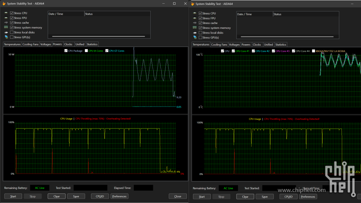This screenshot has width=361, height=203.
Task: Toggle CPU GT Cores graph checkbox
Action: [107, 50]
